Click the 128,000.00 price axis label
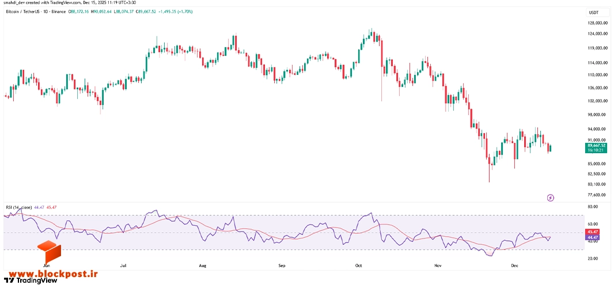 [x=597, y=22]
